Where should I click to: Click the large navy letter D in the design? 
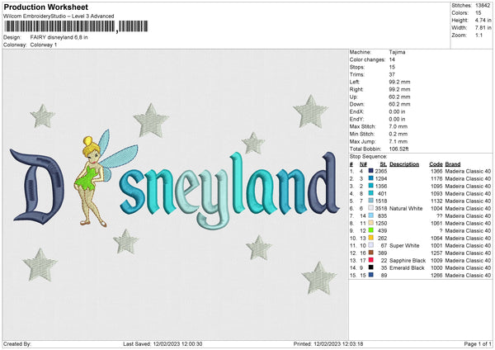[37, 187]
